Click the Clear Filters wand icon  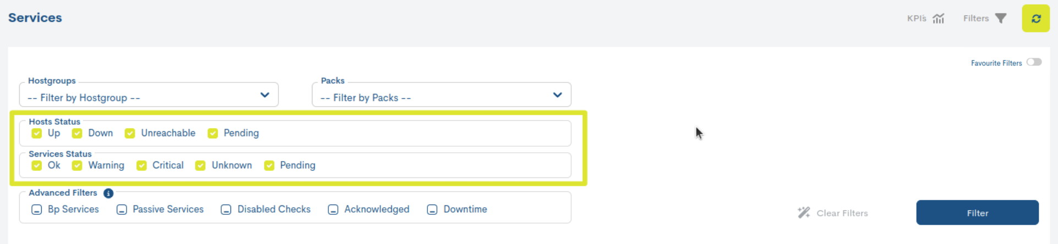[804, 213]
